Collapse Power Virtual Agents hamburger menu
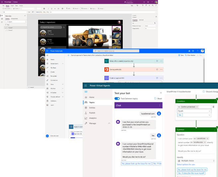The height and width of the screenshot is (177, 218). (86, 92)
